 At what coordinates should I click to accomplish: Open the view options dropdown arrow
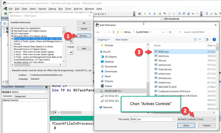(200, 39)
